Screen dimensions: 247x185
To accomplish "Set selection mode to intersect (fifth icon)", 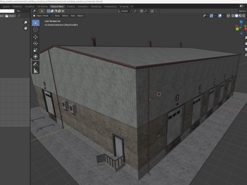I will pyautogui.click(x=63, y=11).
